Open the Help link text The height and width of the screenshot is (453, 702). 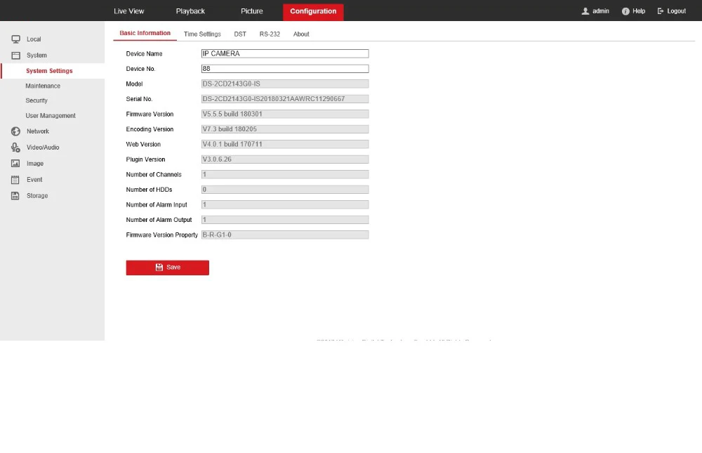[x=639, y=11]
